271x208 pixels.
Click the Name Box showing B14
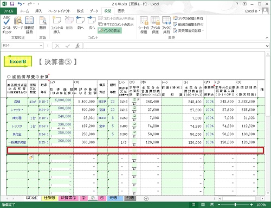coord(21,46)
